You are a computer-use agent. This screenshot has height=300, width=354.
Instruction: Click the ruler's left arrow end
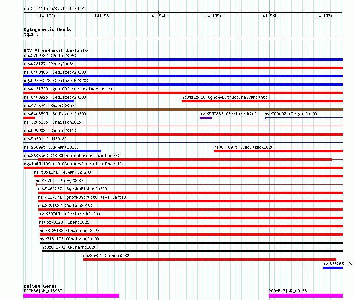point(25,13)
